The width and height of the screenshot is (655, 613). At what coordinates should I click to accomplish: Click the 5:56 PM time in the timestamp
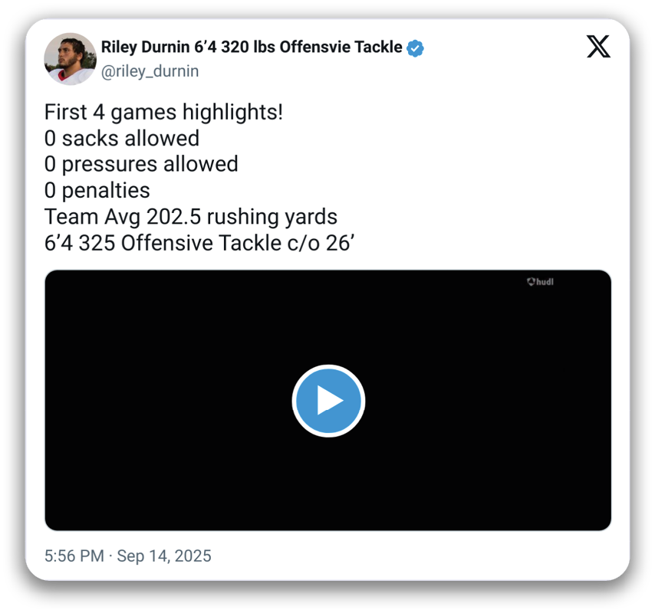pyautogui.click(x=74, y=556)
